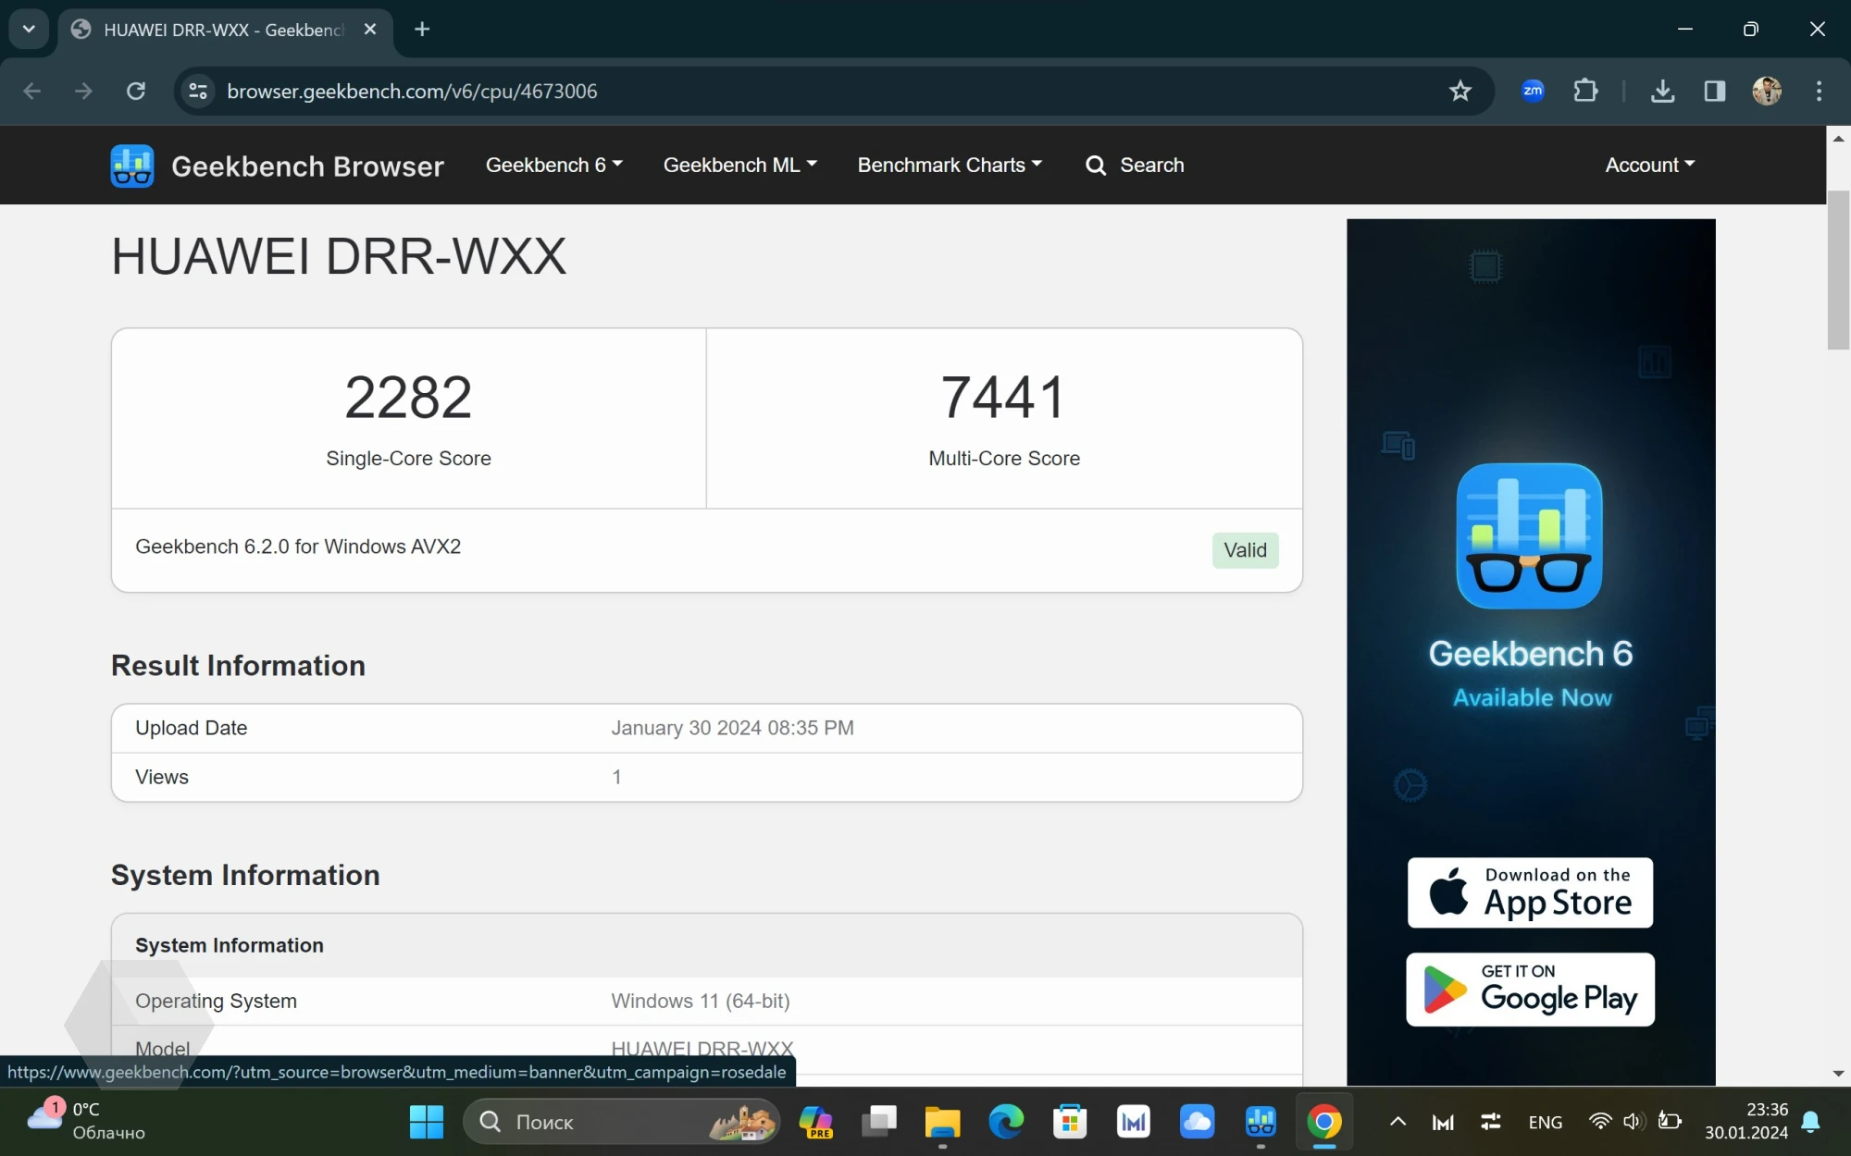Click Search in the navigation bar
This screenshot has height=1156, width=1851.
pyautogui.click(x=1135, y=165)
